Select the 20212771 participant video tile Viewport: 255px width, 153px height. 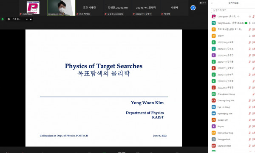click(x=146, y=8)
